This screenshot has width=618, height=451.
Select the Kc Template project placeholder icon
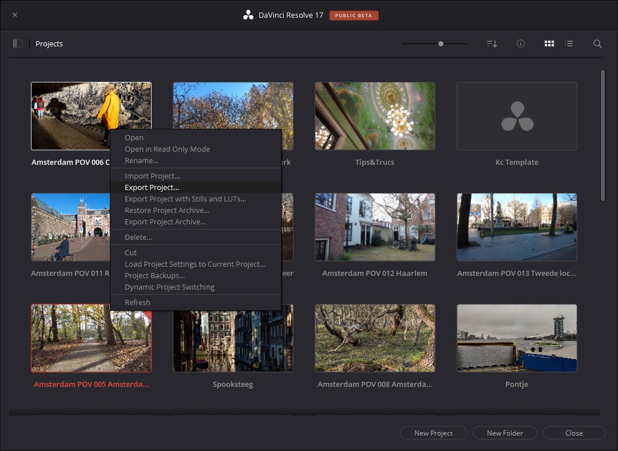[517, 116]
